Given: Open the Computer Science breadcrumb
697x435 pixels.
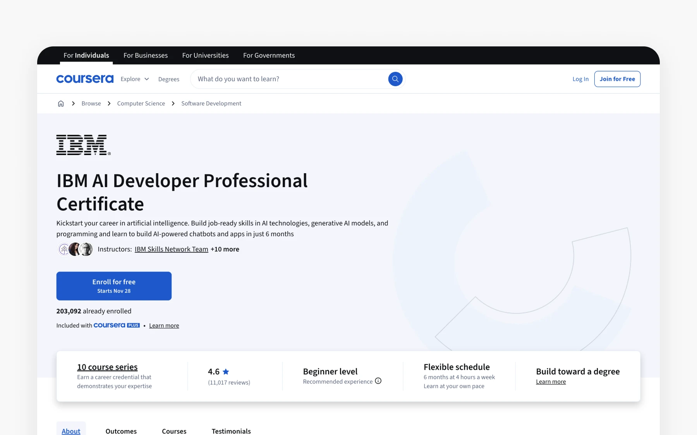Looking at the screenshot, I should [141, 103].
